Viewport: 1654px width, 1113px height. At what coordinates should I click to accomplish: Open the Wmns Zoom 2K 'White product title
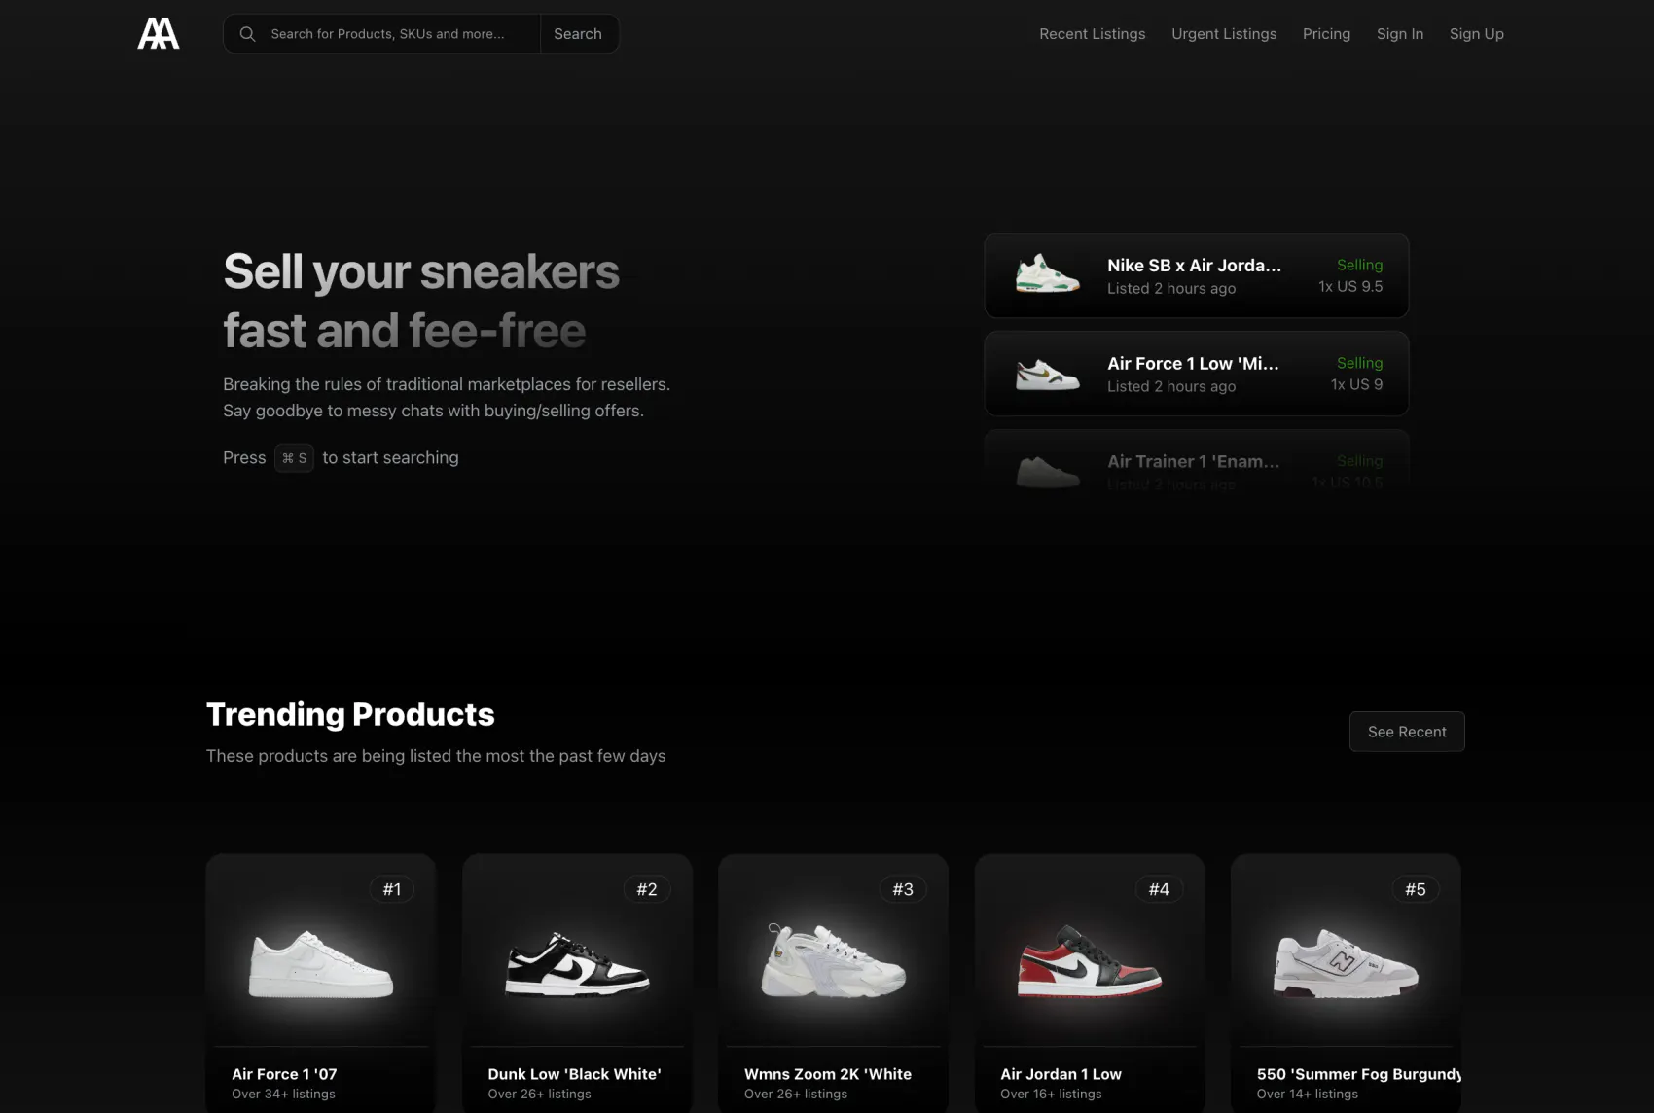point(828,1074)
